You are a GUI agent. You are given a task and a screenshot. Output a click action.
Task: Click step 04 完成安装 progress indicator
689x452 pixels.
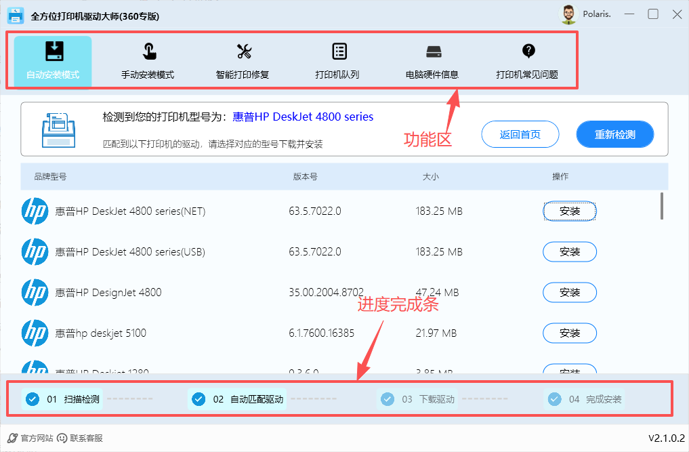[x=554, y=399]
